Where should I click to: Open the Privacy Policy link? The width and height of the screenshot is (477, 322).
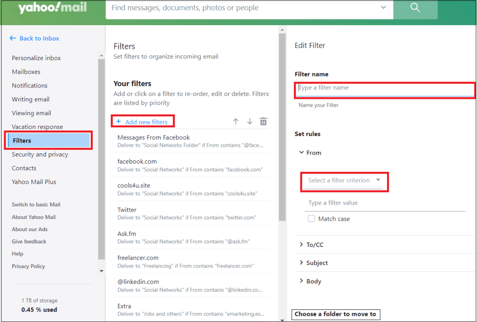28,266
